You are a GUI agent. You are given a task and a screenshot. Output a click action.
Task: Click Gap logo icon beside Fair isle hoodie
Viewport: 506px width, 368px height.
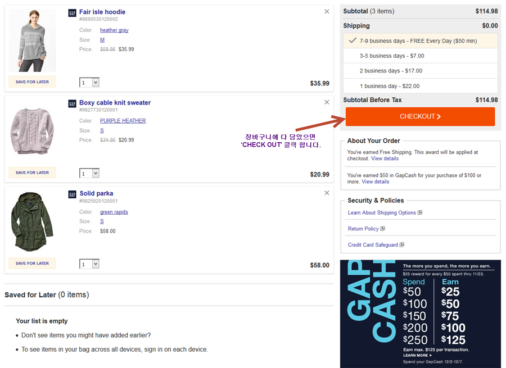(73, 13)
